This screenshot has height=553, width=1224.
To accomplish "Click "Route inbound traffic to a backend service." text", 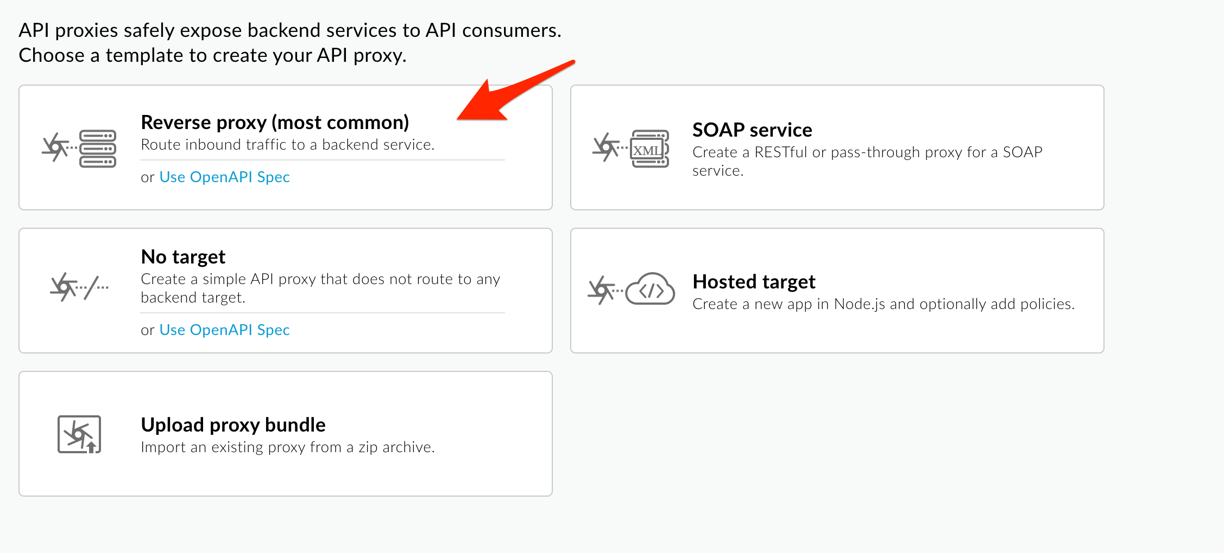I will 288,145.
